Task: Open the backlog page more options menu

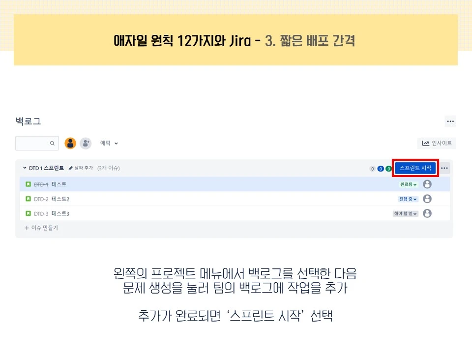Action: tap(450, 121)
